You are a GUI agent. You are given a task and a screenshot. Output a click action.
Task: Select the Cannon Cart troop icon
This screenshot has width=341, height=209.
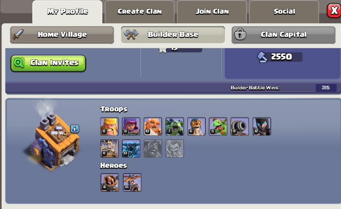[240, 126]
